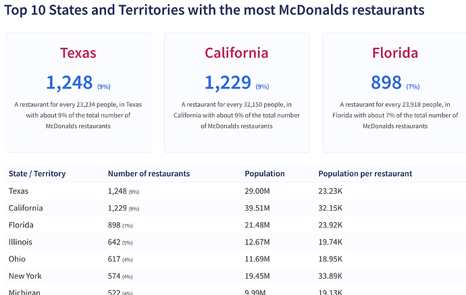Click the California card heading

point(236,53)
